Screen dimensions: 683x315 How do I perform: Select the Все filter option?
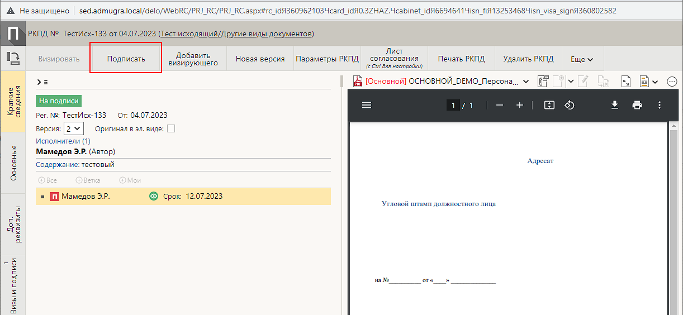click(48, 180)
